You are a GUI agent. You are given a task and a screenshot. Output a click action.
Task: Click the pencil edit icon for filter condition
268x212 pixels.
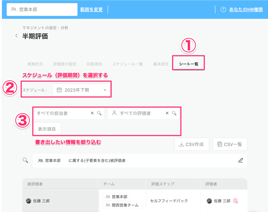pos(241,161)
